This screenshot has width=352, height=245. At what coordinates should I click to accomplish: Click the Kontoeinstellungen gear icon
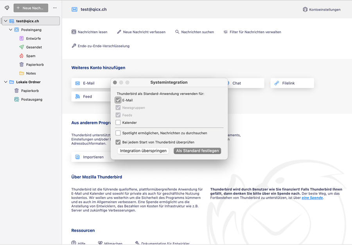305,9
